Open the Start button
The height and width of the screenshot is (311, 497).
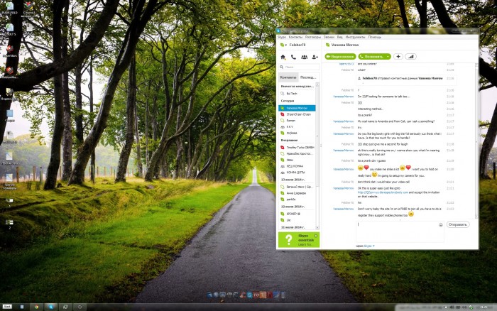pyautogui.click(x=7, y=307)
